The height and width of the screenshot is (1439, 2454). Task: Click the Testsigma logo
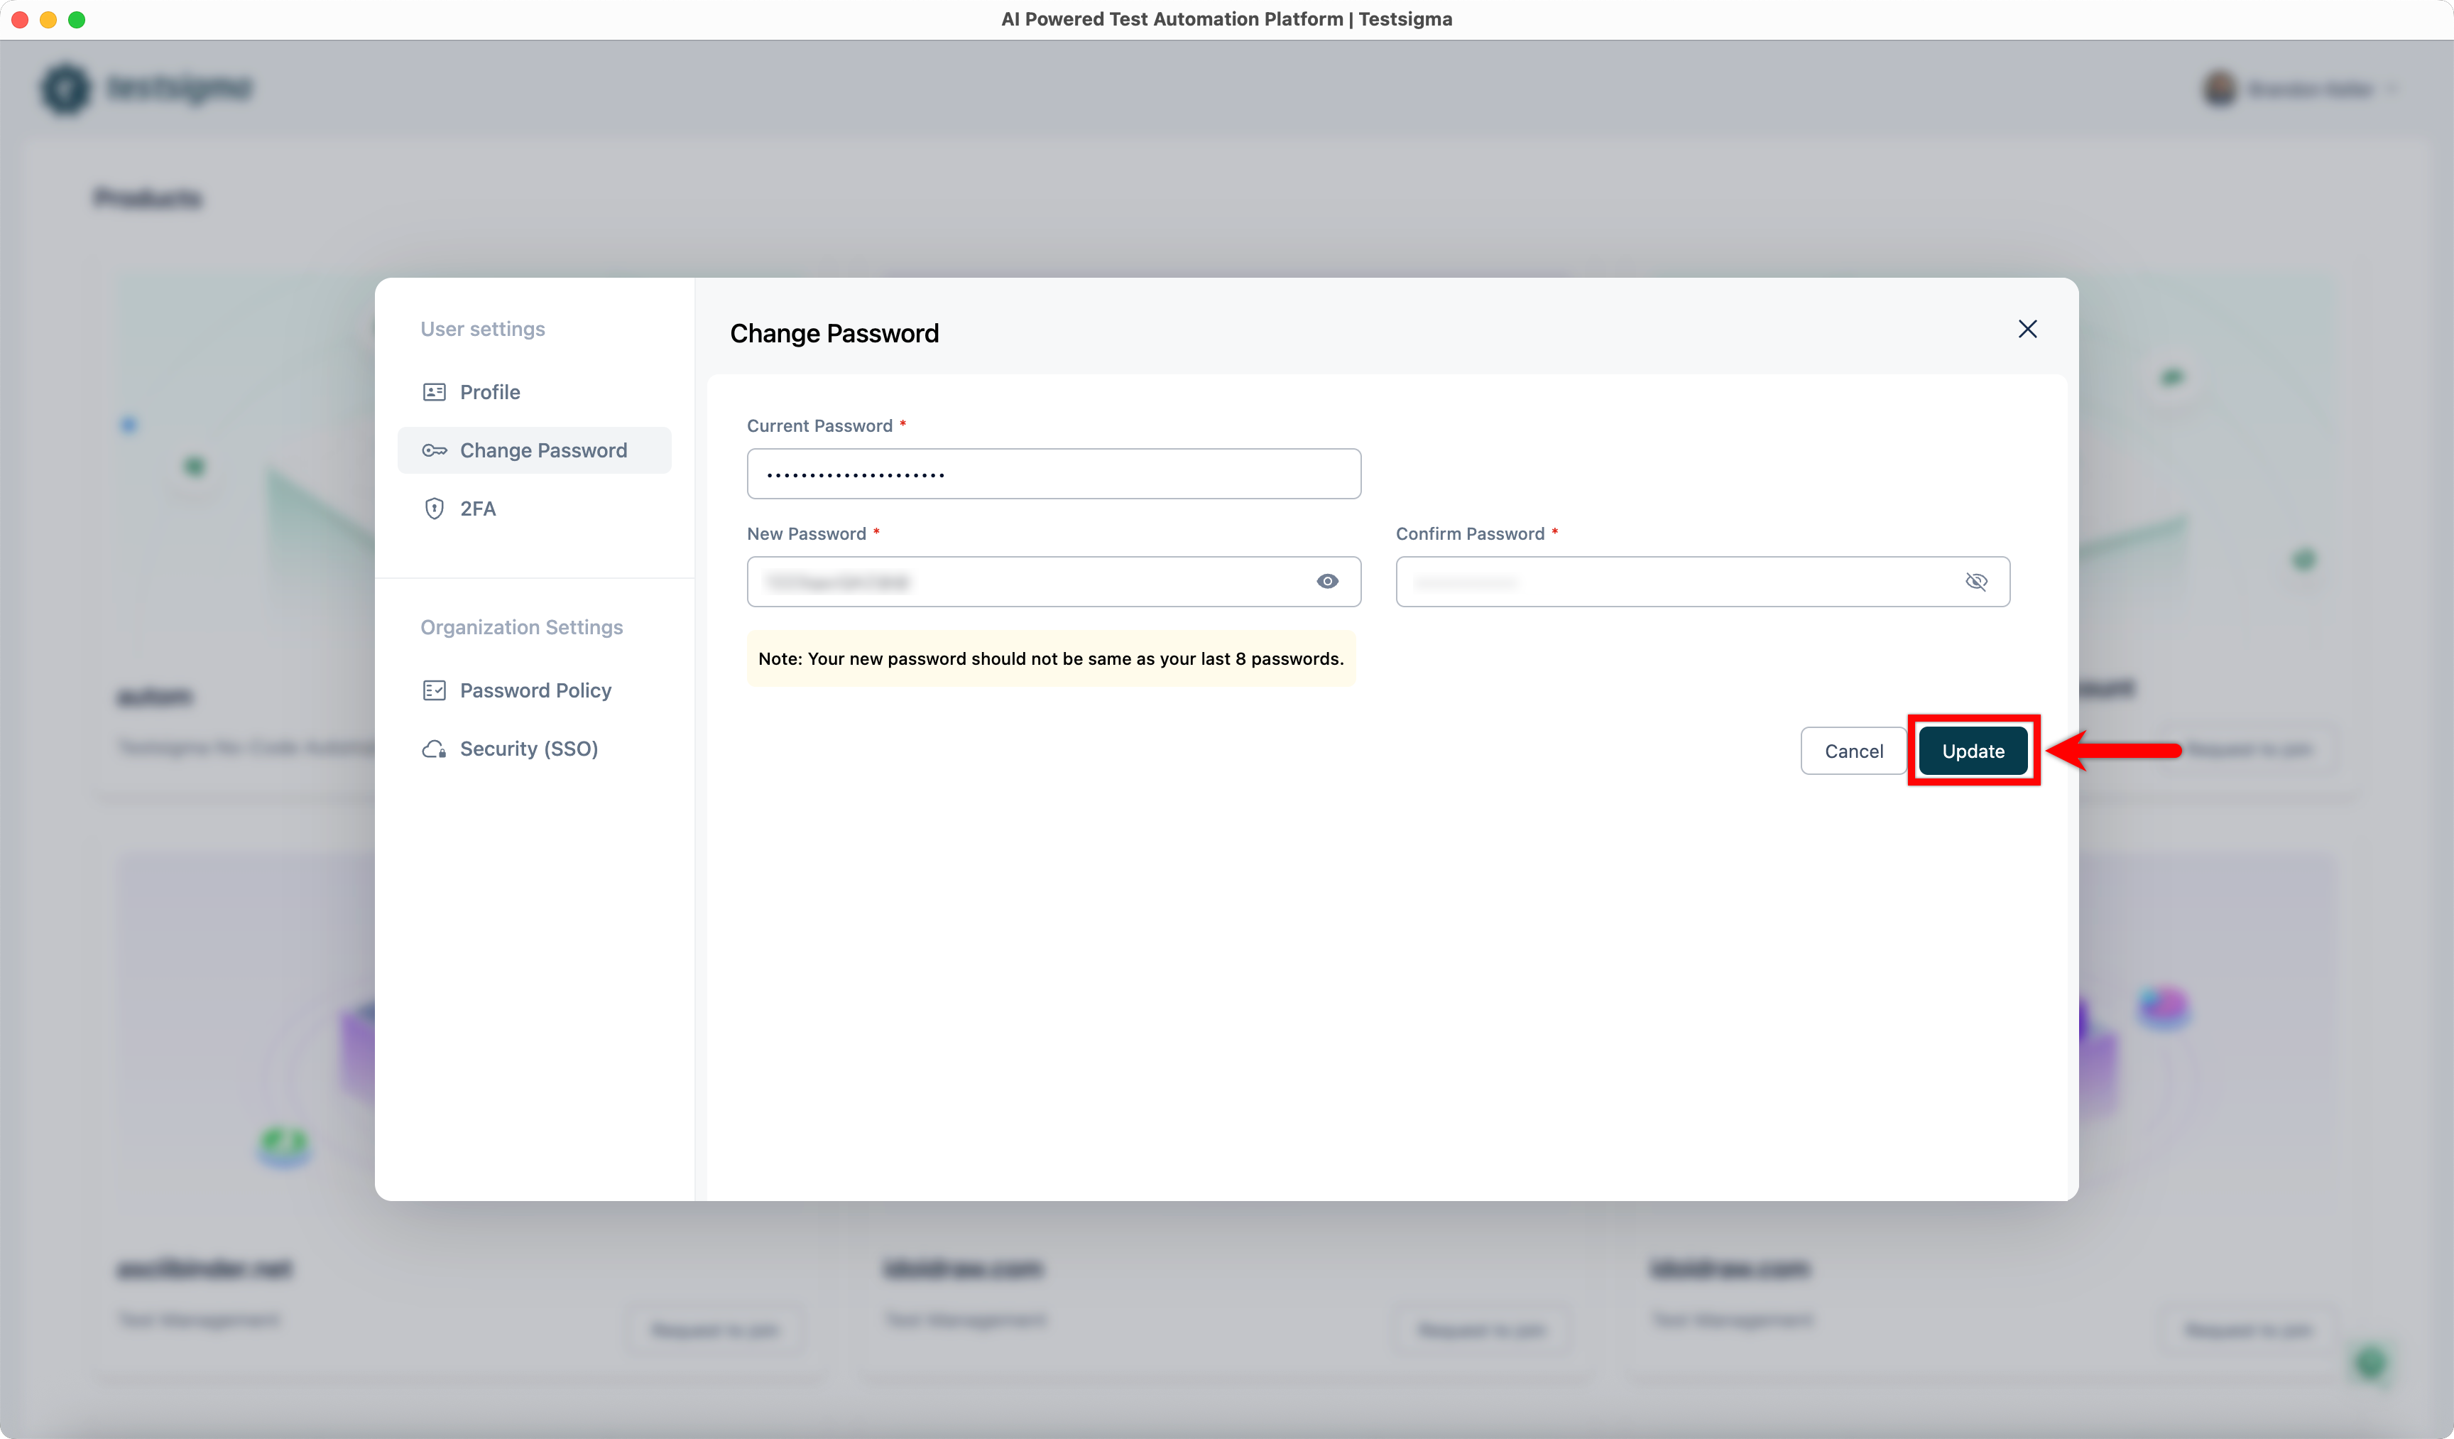(x=146, y=87)
